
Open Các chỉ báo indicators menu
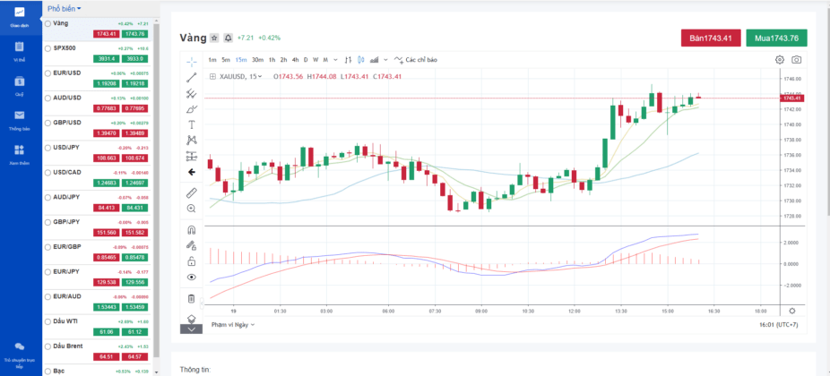[x=416, y=60]
